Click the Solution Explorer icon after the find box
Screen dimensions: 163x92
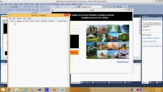105,7
